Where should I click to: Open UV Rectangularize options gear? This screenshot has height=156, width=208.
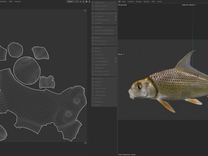(x=116, y=62)
